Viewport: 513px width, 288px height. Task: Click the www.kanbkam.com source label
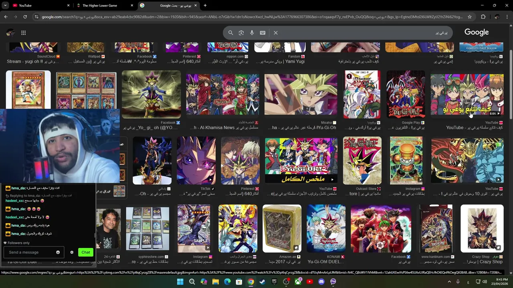436,257
